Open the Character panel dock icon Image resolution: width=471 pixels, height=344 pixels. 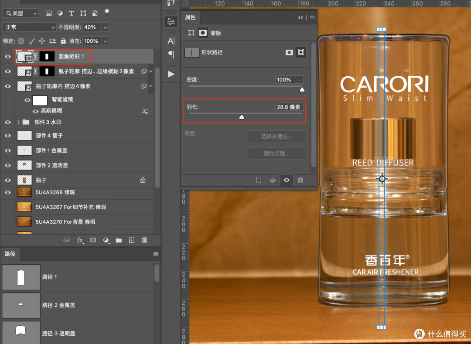(171, 41)
